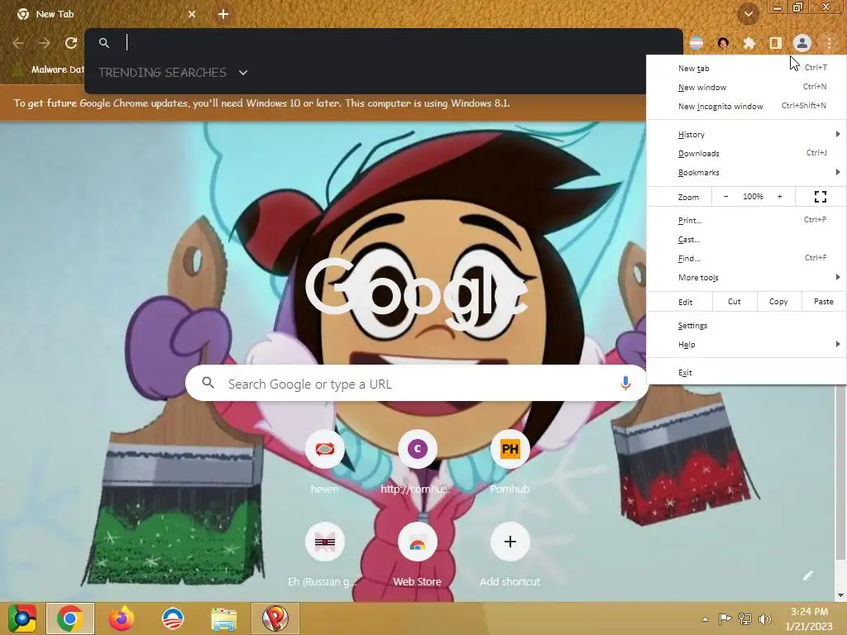Click the network tray icon

point(745,618)
